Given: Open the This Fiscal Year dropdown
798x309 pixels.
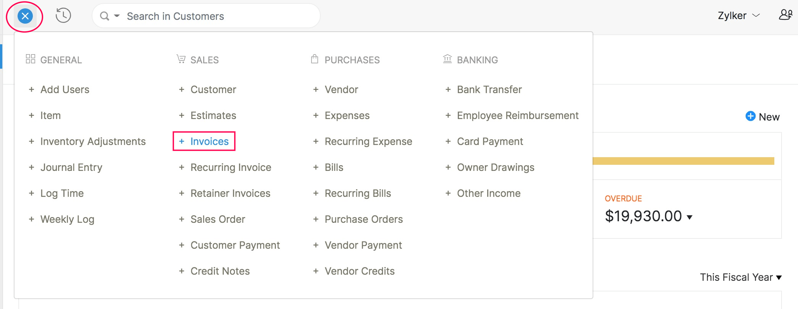Looking at the screenshot, I should click(741, 277).
